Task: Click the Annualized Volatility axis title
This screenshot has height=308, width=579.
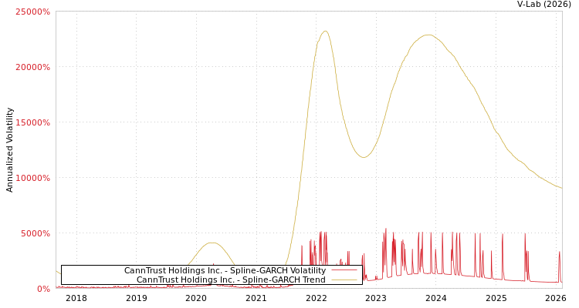Action: (x=9, y=150)
